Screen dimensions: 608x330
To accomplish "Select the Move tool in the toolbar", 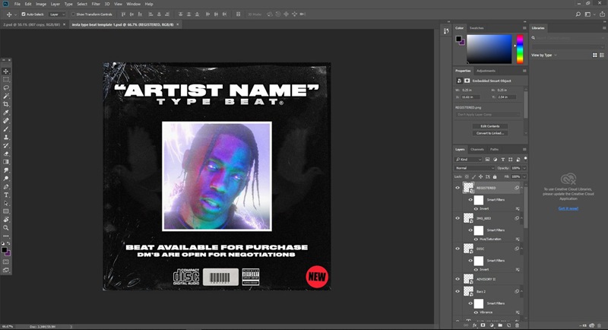I will [x=6, y=71].
